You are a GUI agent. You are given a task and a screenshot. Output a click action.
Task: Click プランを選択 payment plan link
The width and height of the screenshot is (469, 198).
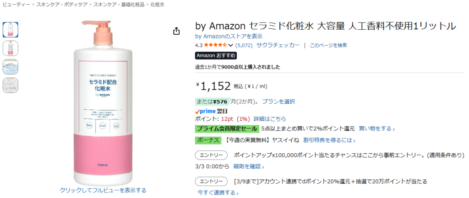pos(278,102)
